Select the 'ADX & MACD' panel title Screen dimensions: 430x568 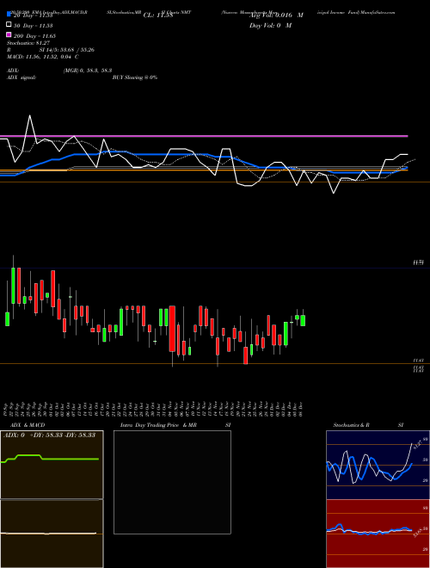click(28, 425)
